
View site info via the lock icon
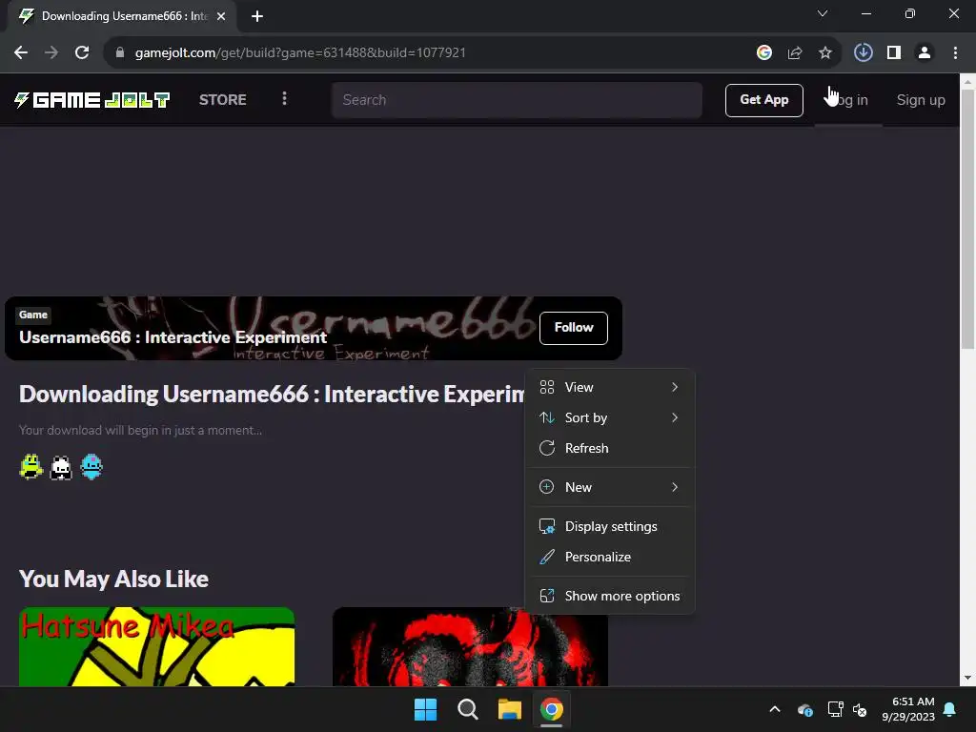click(x=120, y=53)
